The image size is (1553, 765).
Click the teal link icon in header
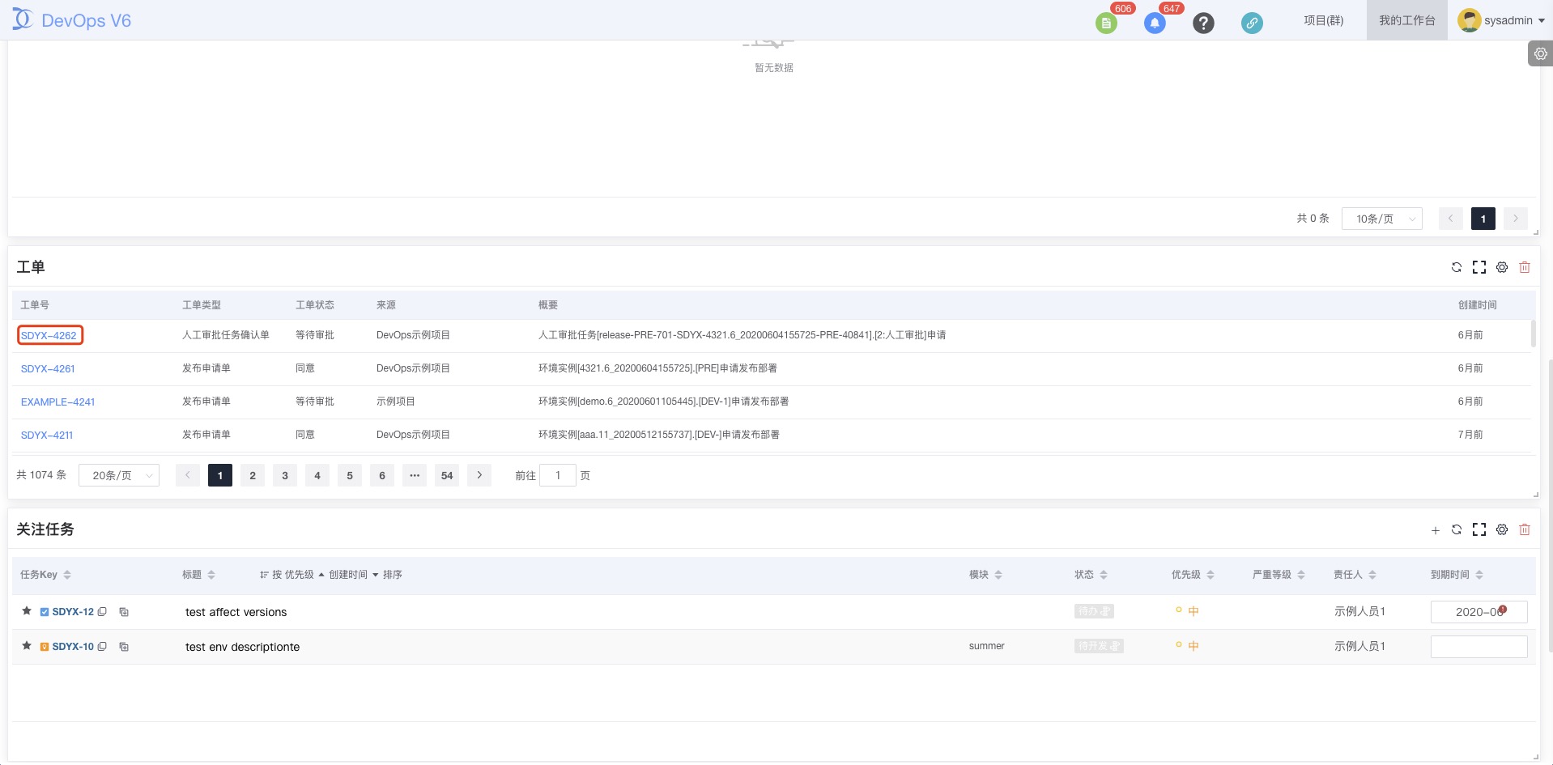point(1252,23)
